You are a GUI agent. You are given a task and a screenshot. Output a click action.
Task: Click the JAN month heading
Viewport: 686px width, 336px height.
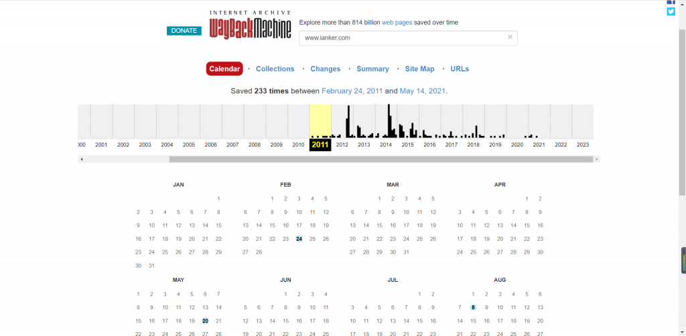tap(178, 185)
